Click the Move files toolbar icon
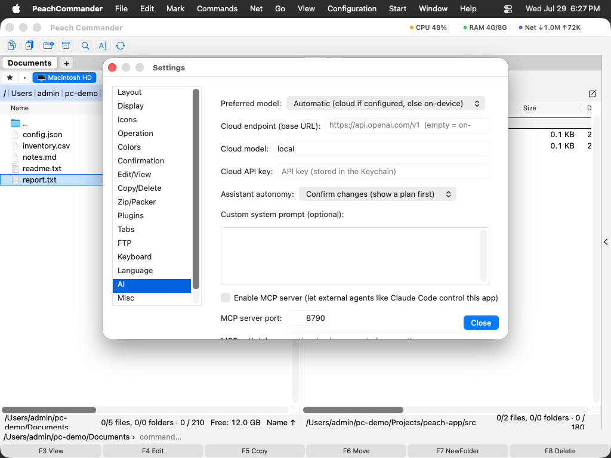The width and height of the screenshot is (611, 458). pos(29,45)
